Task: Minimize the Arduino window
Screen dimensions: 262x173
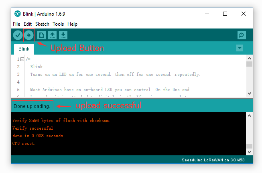Action: coord(207,14)
